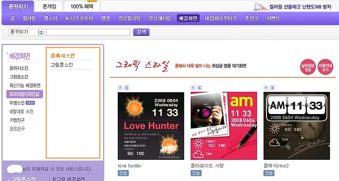Image resolution: width=339 pixels, height=181 pixels.
Task: Open 컬러링 menu item
Action: pos(29,18)
